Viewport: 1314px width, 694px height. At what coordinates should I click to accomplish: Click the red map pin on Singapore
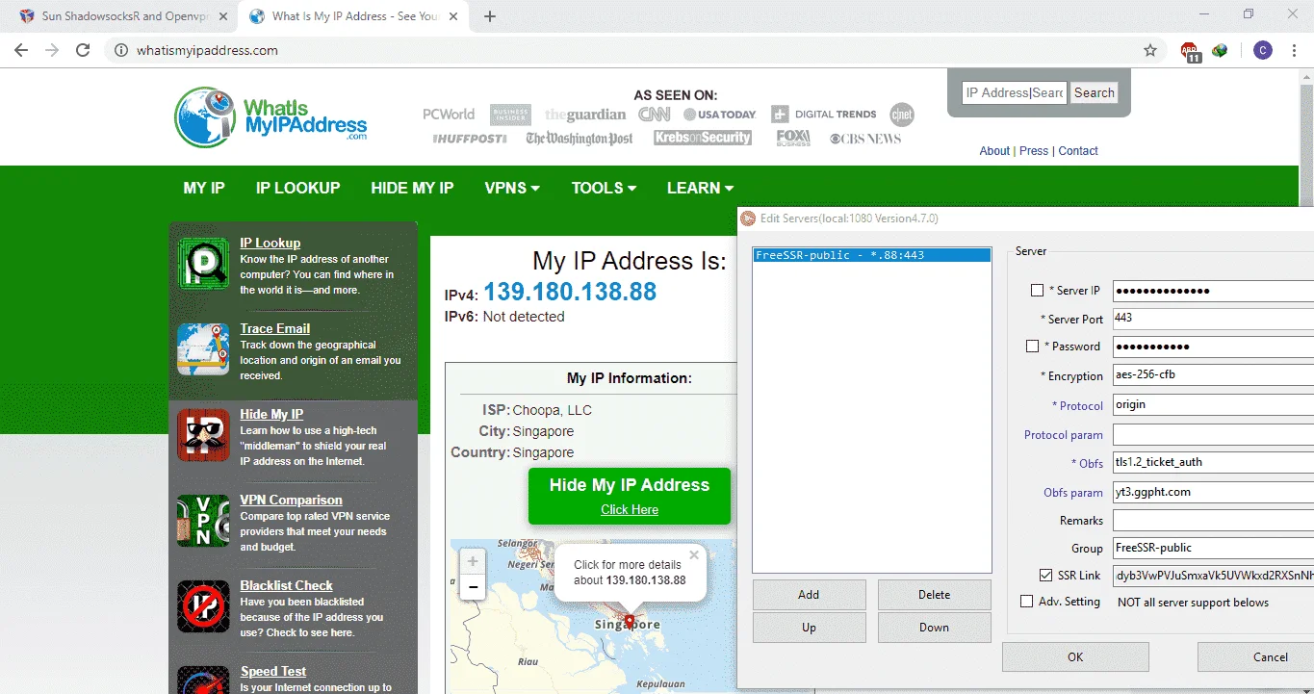[630, 621]
